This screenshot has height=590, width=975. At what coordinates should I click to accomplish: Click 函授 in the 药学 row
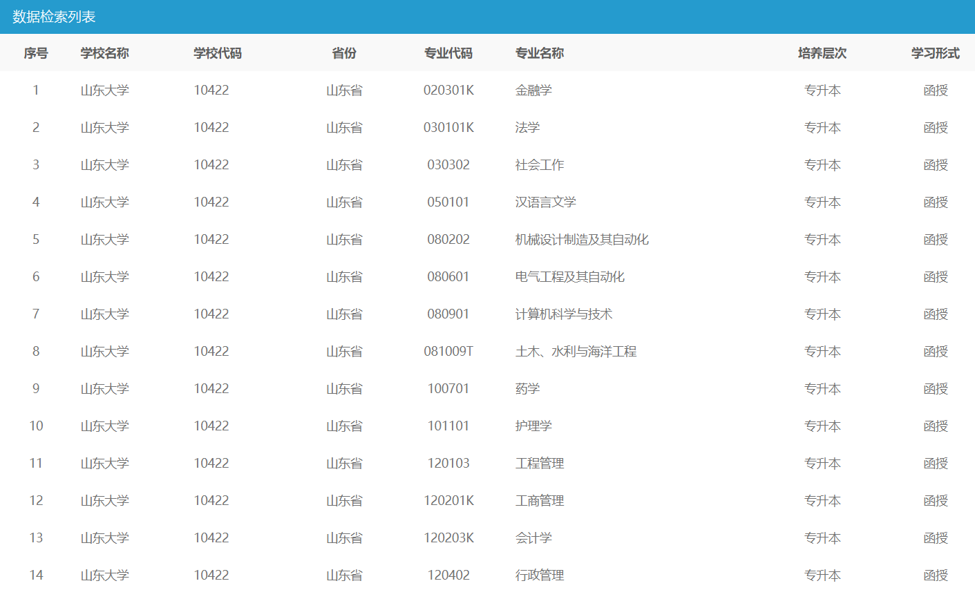[x=936, y=389]
